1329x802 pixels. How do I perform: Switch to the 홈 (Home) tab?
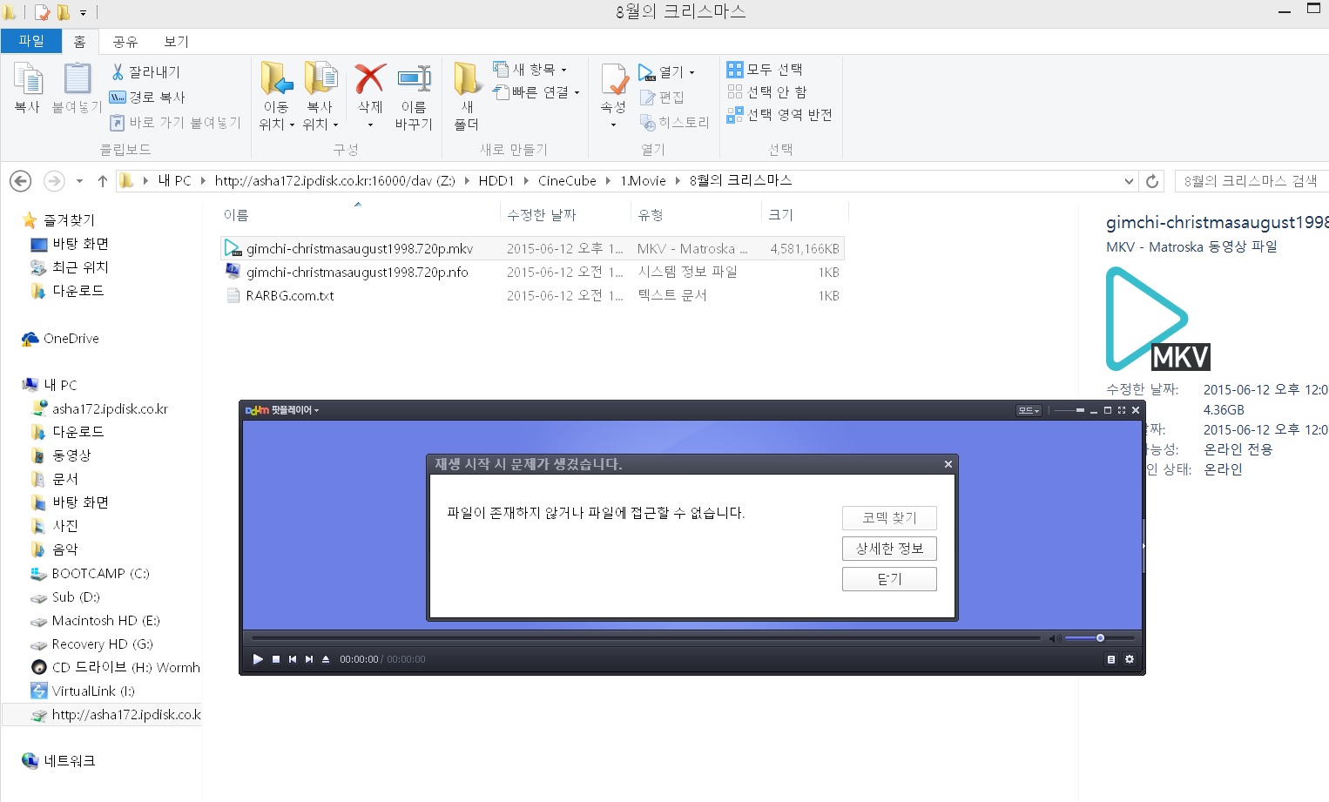click(x=80, y=41)
